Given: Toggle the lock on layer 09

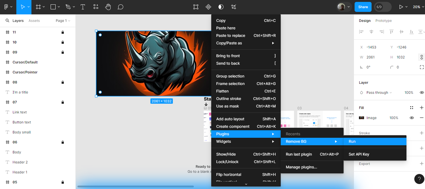Looking at the screenshot, I should (62, 52).
